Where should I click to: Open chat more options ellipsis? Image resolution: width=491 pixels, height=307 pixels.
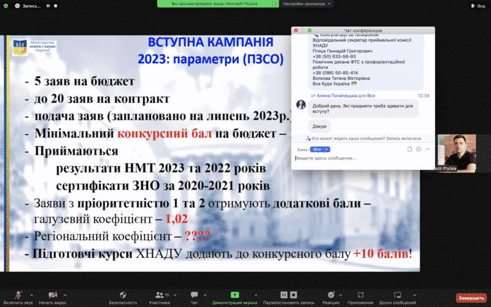[x=427, y=149]
